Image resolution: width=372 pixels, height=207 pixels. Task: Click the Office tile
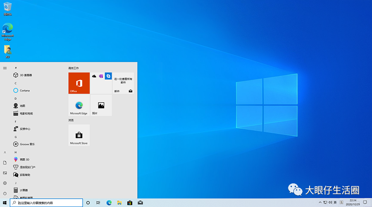(x=79, y=83)
